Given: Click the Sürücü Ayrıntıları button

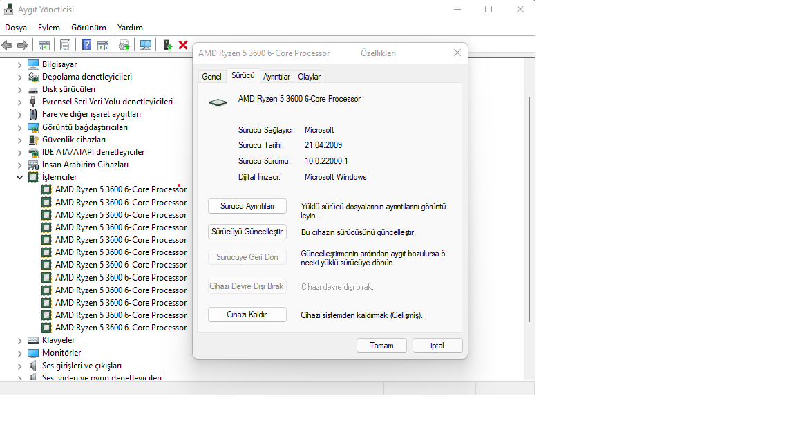Looking at the screenshot, I should pos(247,206).
